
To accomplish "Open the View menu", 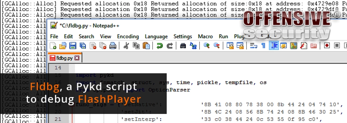I will (x=105, y=37).
